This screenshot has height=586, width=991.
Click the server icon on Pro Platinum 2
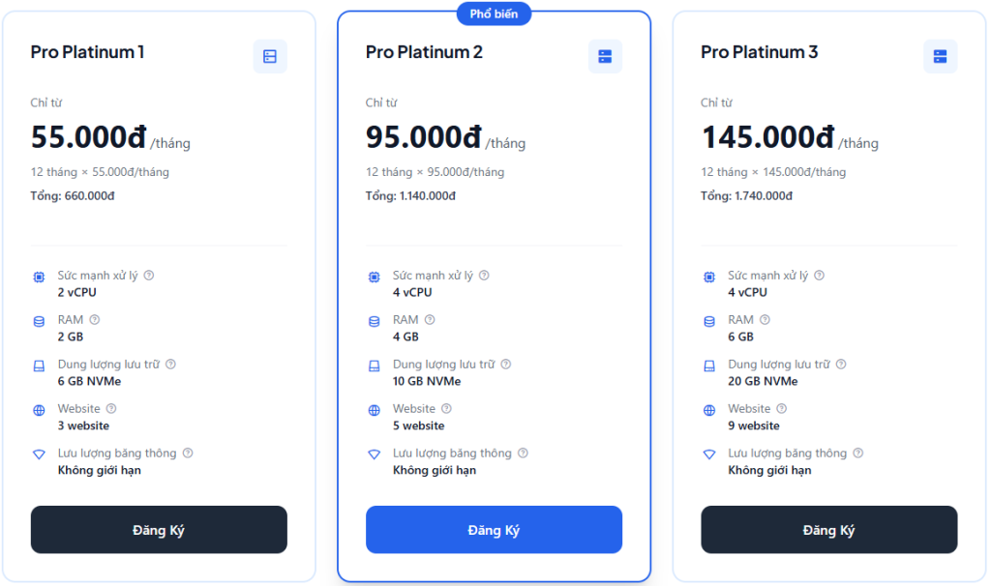(605, 57)
